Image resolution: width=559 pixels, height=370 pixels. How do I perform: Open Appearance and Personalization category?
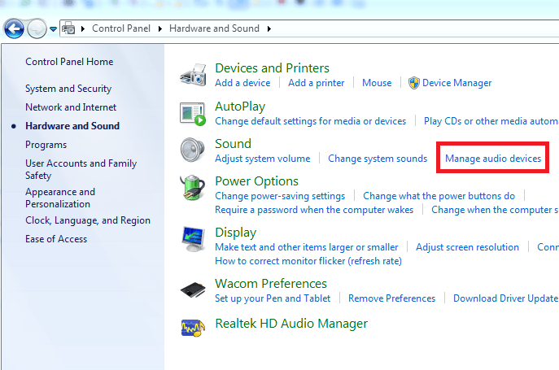pos(60,198)
